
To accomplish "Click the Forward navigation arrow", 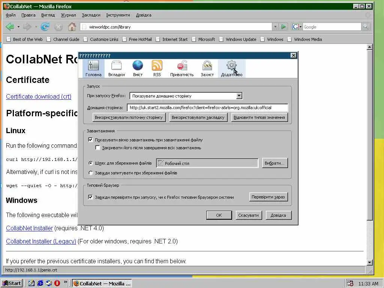I will (27, 27).
